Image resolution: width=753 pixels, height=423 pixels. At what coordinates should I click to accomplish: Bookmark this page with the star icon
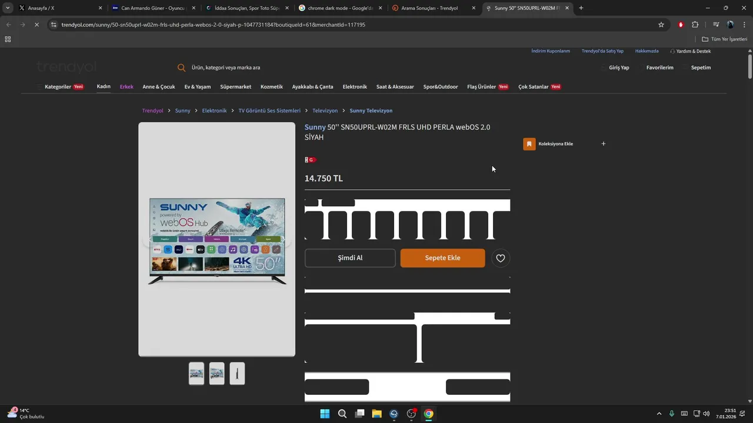coord(661,25)
